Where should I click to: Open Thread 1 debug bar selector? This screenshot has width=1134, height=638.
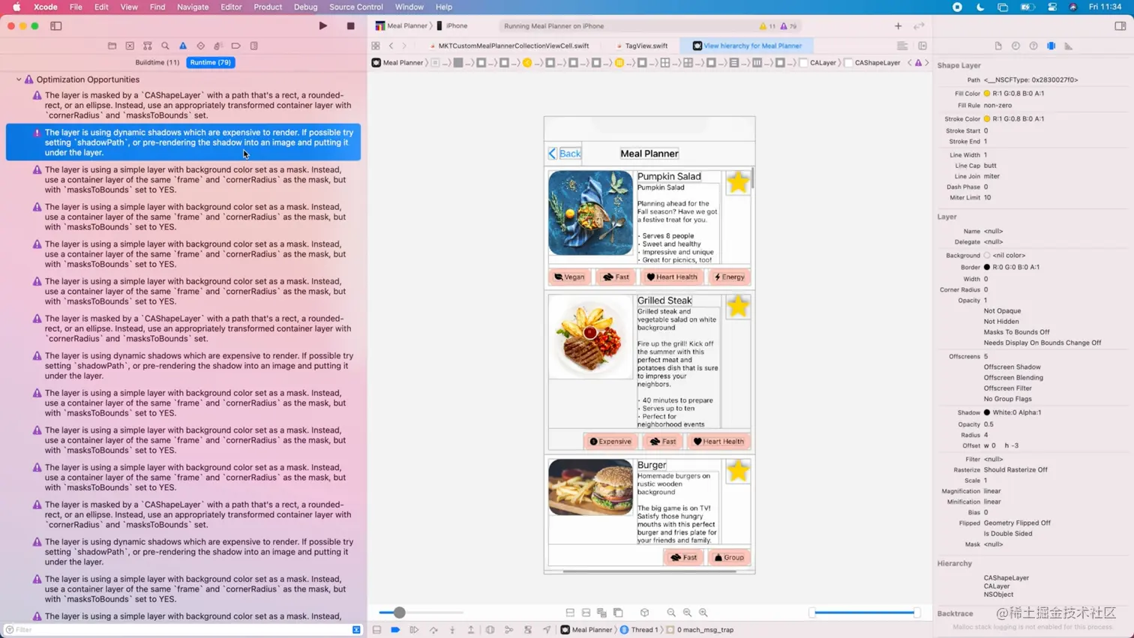(639, 630)
